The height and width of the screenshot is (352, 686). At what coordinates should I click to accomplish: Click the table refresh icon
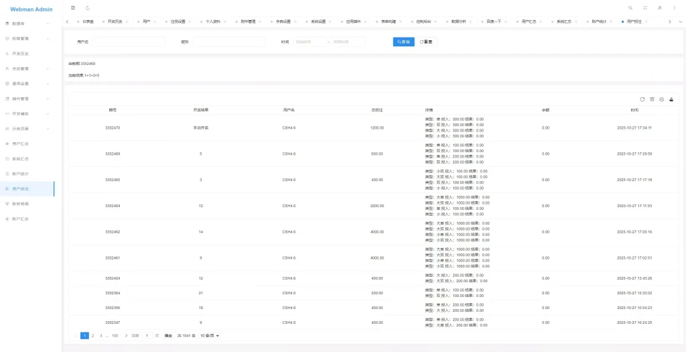click(x=642, y=99)
